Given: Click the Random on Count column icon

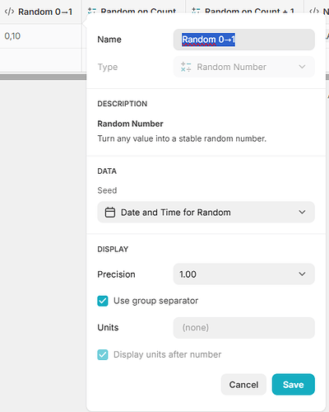Looking at the screenshot, I should click(x=91, y=12).
